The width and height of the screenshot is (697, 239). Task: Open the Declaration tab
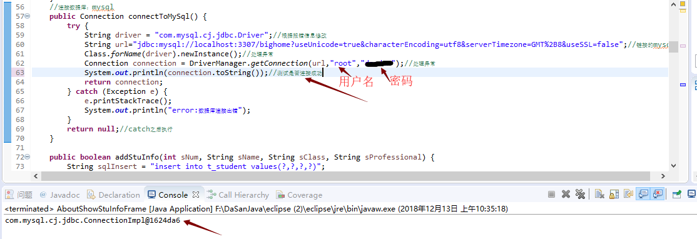tap(113, 195)
